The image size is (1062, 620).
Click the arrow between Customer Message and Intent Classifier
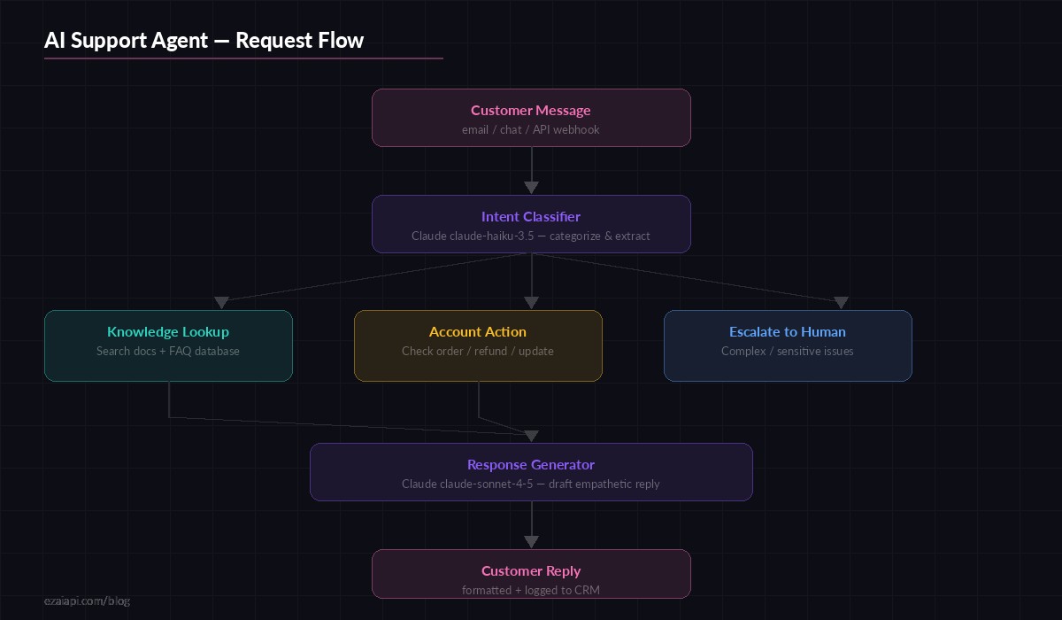(531, 170)
